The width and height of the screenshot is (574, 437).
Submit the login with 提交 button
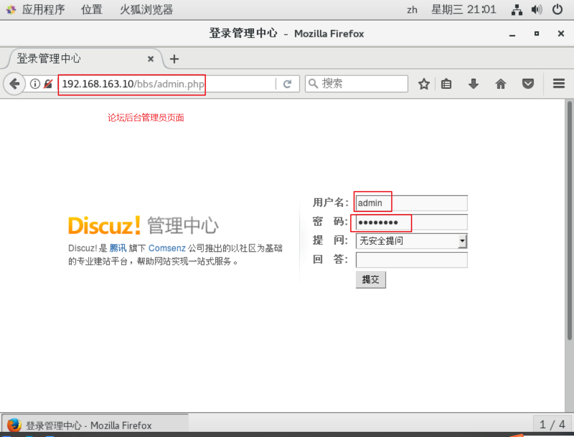(x=371, y=280)
